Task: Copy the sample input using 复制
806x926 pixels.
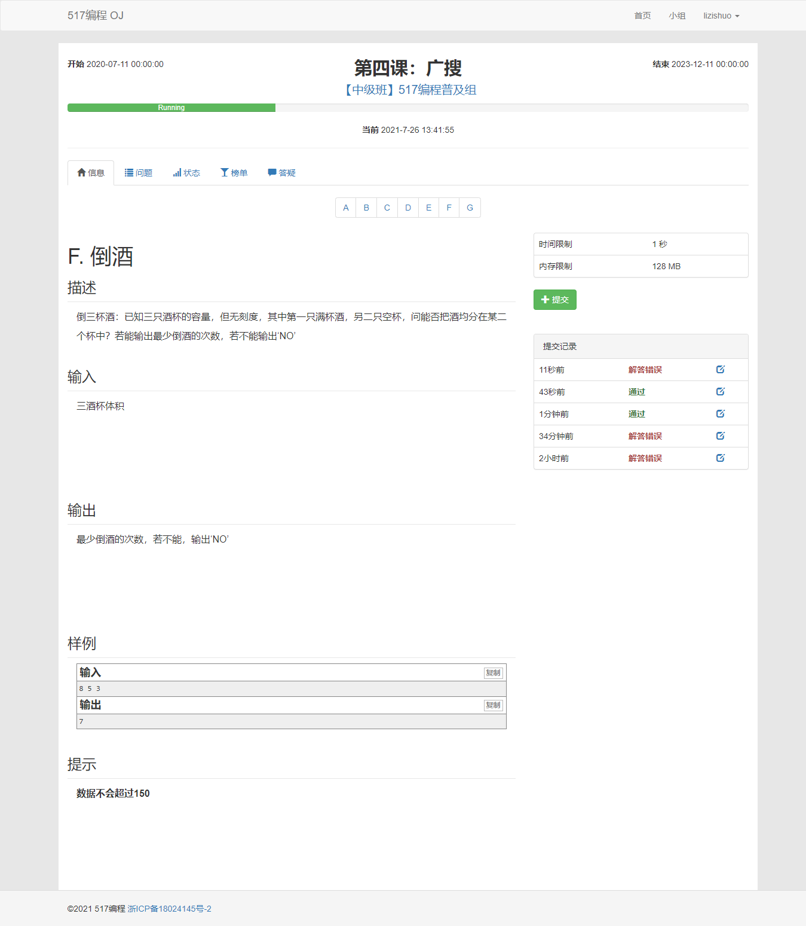Action: pyautogui.click(x=493, y=672)
